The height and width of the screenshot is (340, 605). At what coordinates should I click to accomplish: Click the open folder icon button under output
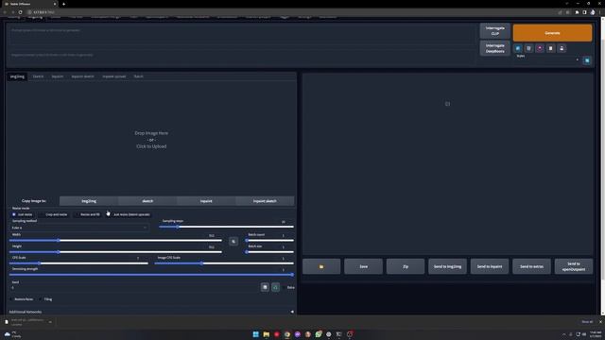coord(321,266)
